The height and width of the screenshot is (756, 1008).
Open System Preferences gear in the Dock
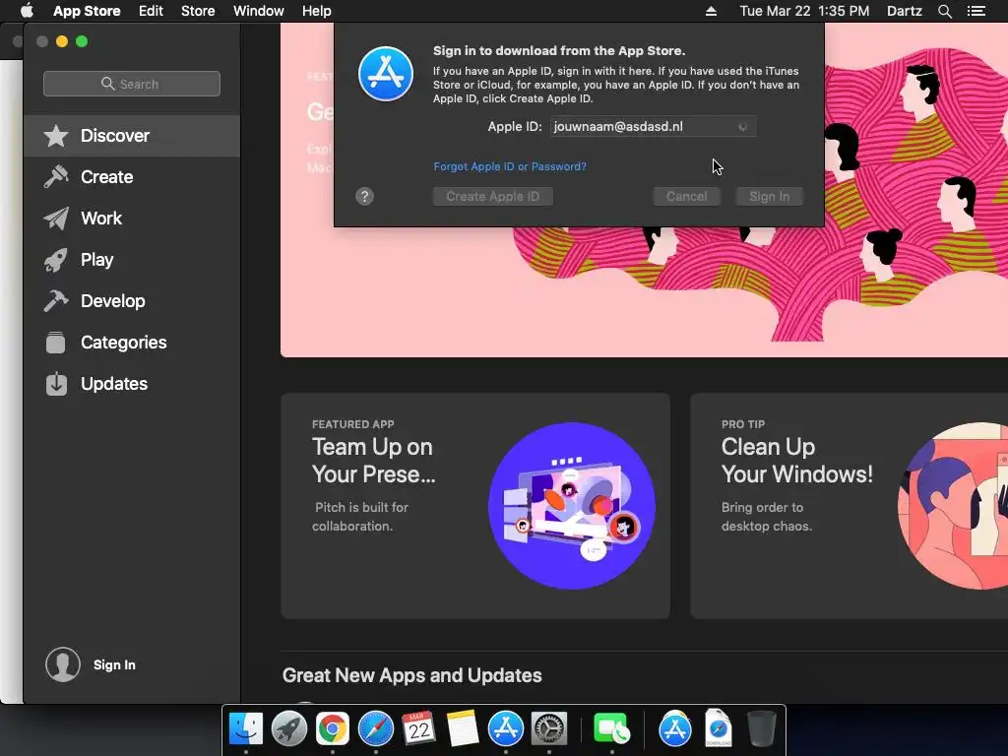coord(549,729)
